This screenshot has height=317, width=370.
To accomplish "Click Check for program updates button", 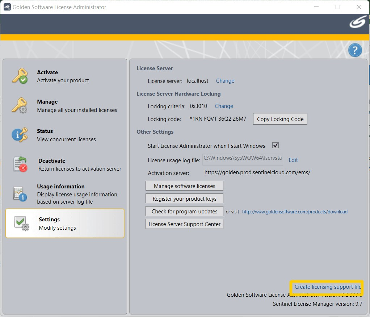I will click(x=184, y=212).
